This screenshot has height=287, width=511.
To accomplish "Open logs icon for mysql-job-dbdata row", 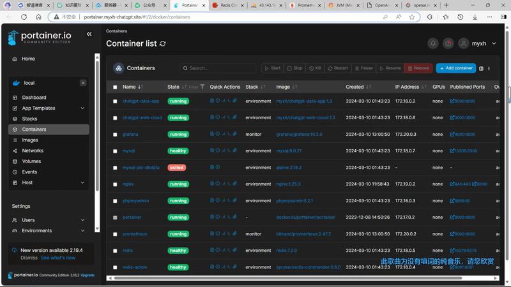I will pyautogui.click(x=212, y=167).
